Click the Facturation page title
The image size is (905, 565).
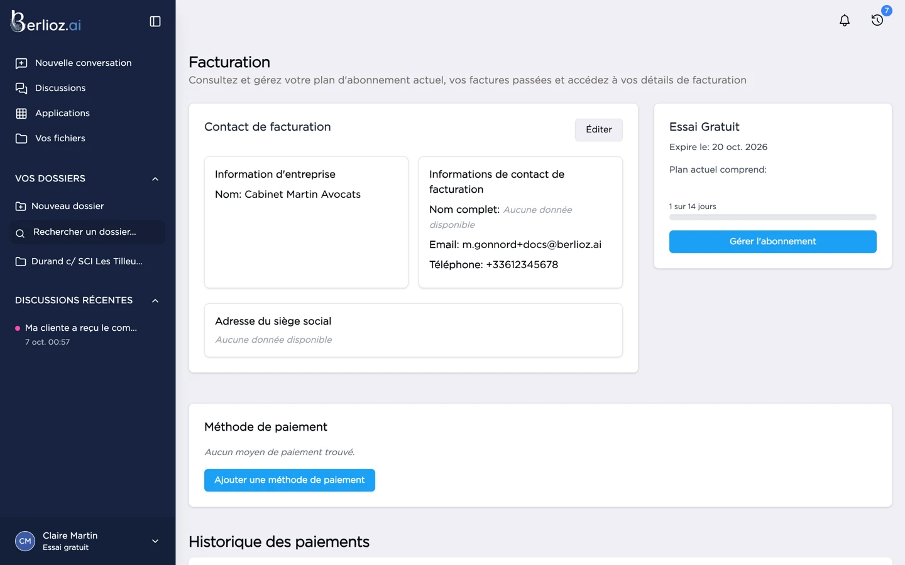pyautogui.click(x=229, y=62)
